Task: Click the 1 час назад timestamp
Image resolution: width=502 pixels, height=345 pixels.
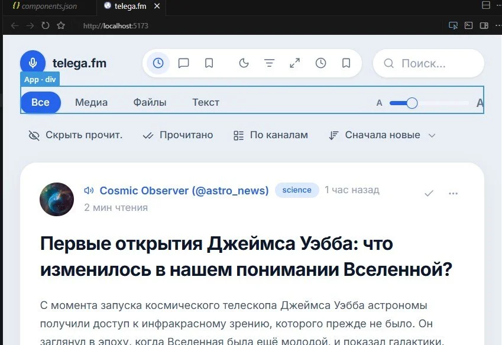Action: click(352, 190)
